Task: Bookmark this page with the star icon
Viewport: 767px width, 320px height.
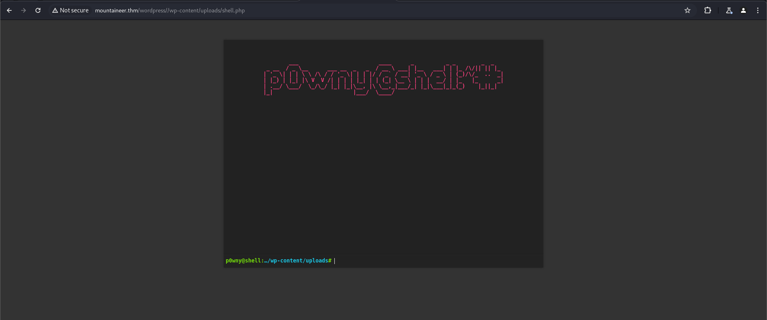Action: click(x=688, y=10)
